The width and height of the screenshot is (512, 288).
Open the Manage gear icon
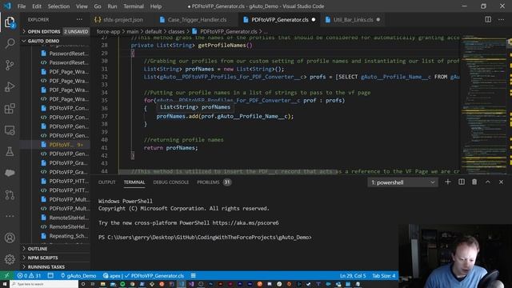click(x=10, y=259)
